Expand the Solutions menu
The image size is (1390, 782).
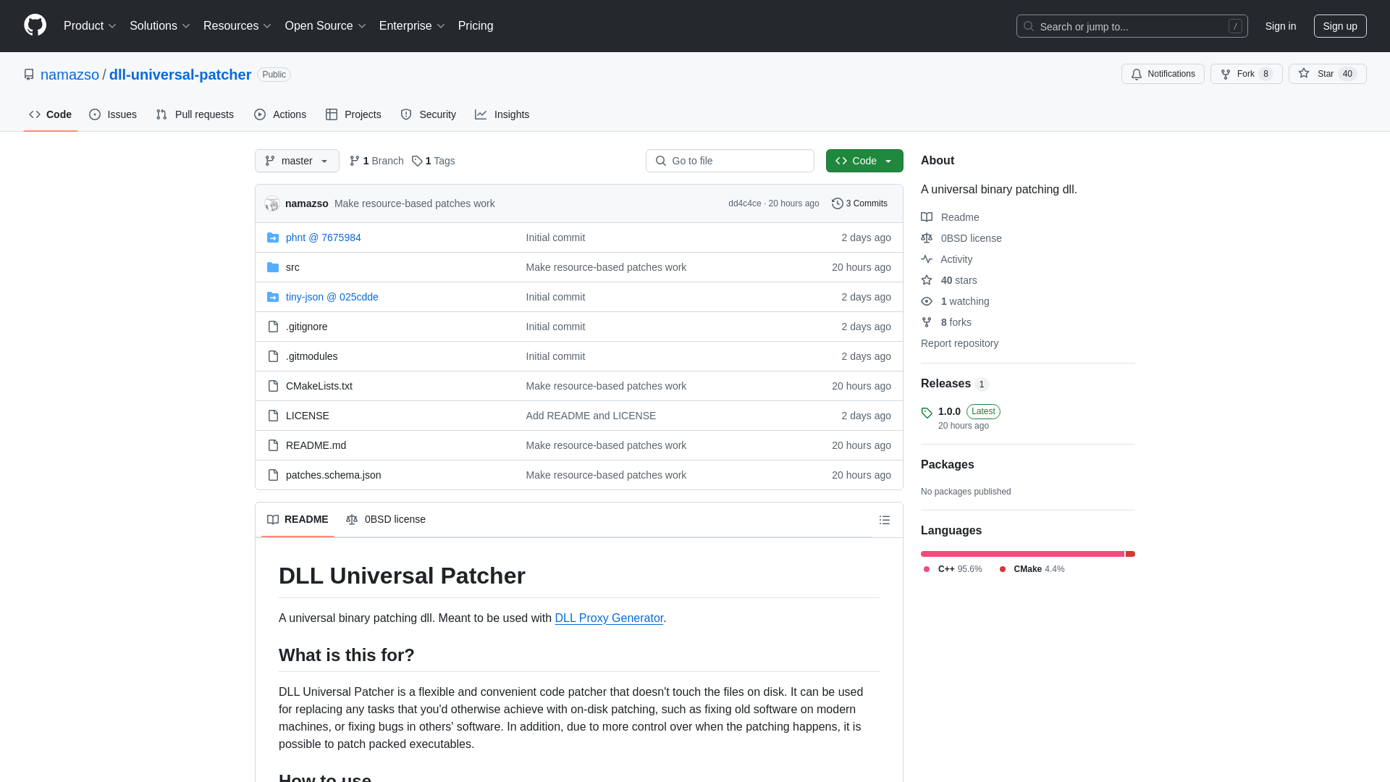[x=160, y=26]
